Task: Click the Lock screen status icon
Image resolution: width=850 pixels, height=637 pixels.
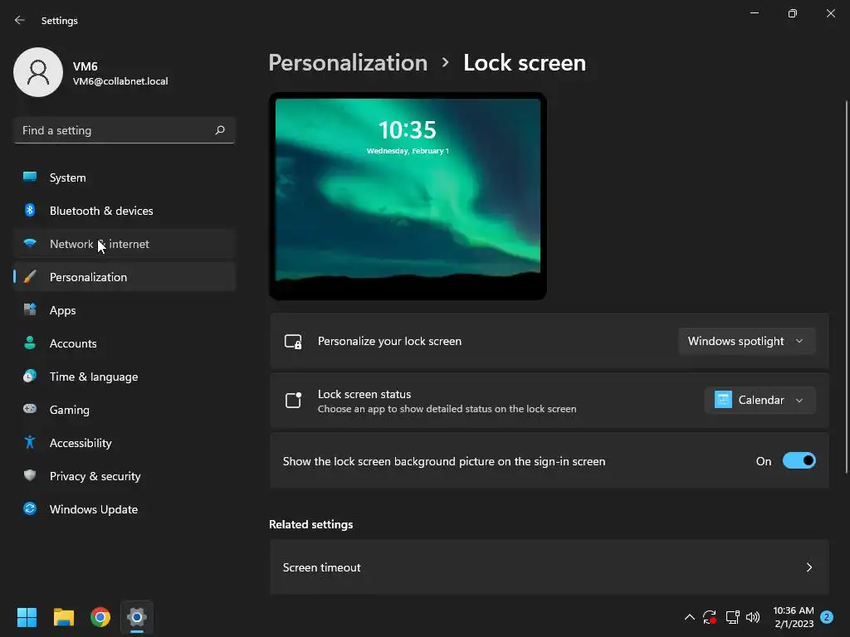Action: [x=293, y=401]
